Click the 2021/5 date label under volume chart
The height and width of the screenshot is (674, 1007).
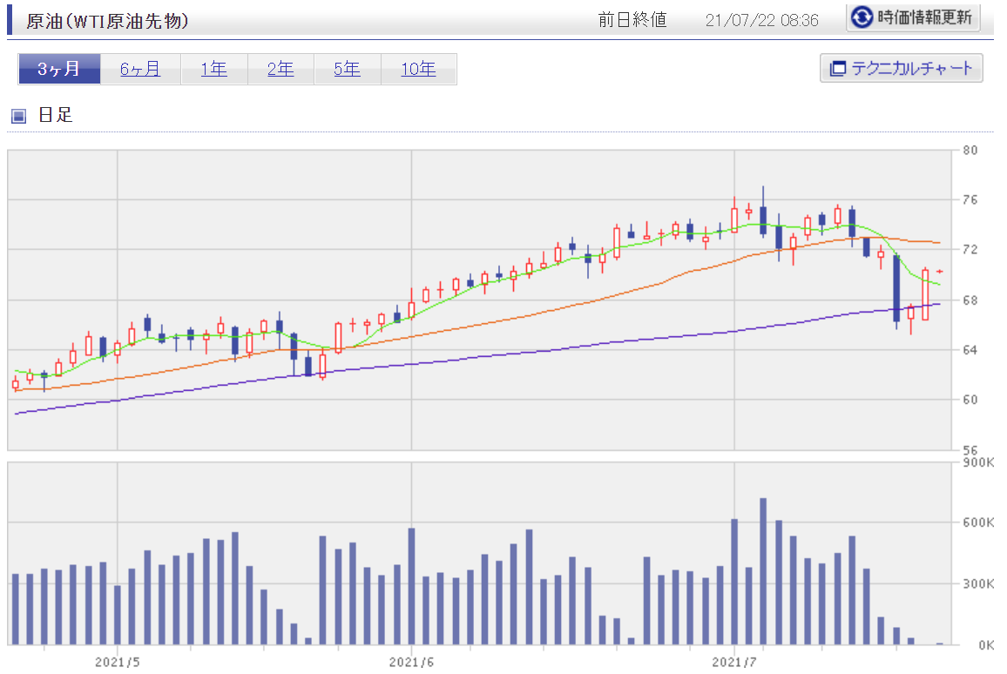click(117, 662)
